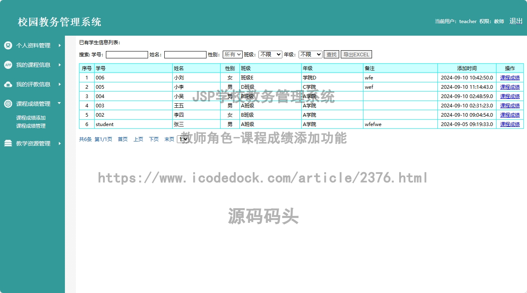The height and width of the screenshot is (293, 527).
Task: Click 退出 to log out
Action: [x=516, y=21]
